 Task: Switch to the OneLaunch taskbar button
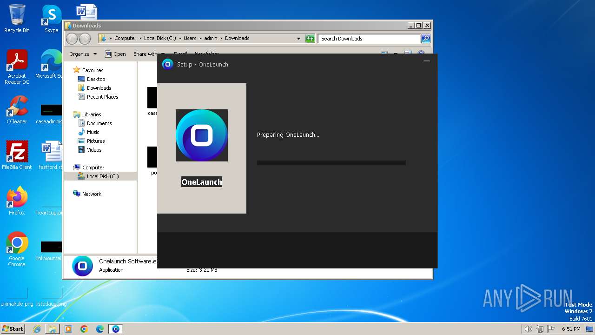(116, 329)
